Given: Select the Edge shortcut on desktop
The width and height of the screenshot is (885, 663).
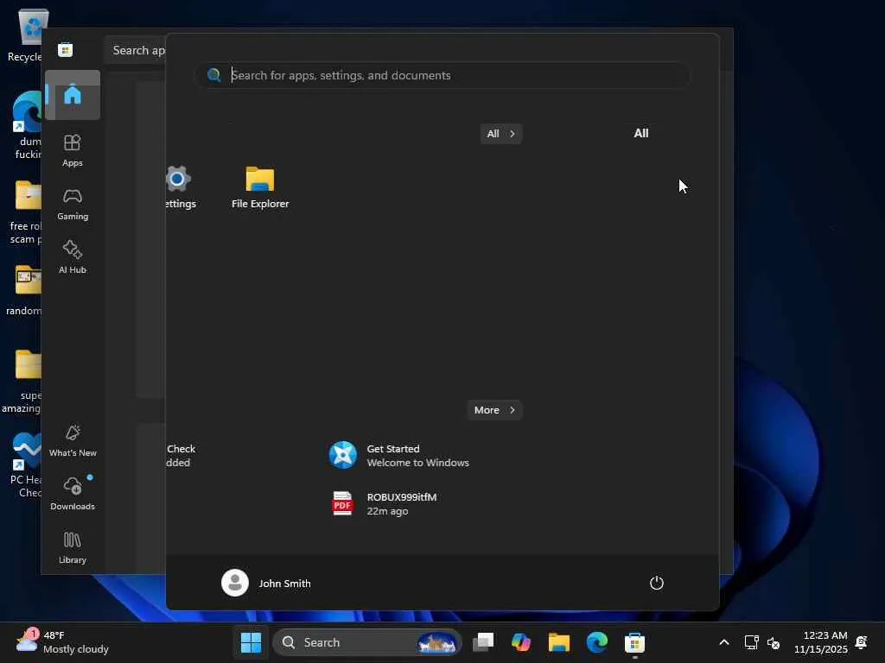Looking at the screenshot, I should click(26, 125).
